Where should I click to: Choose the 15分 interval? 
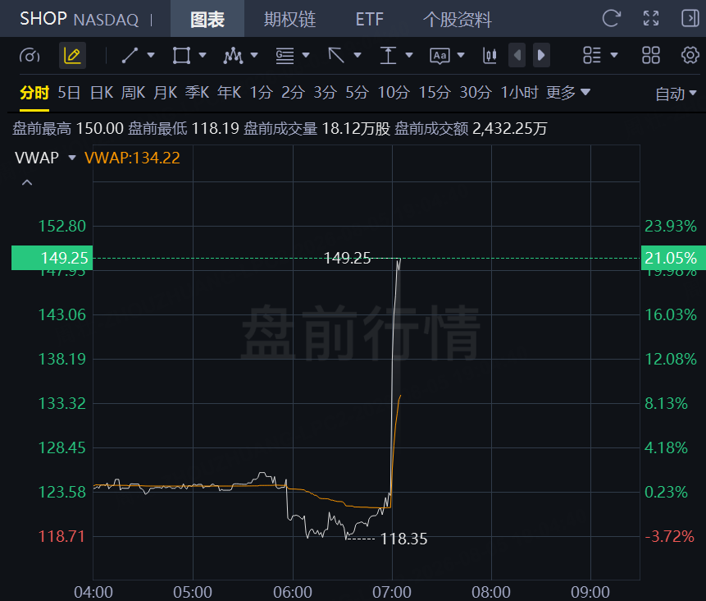coord(435,93)
